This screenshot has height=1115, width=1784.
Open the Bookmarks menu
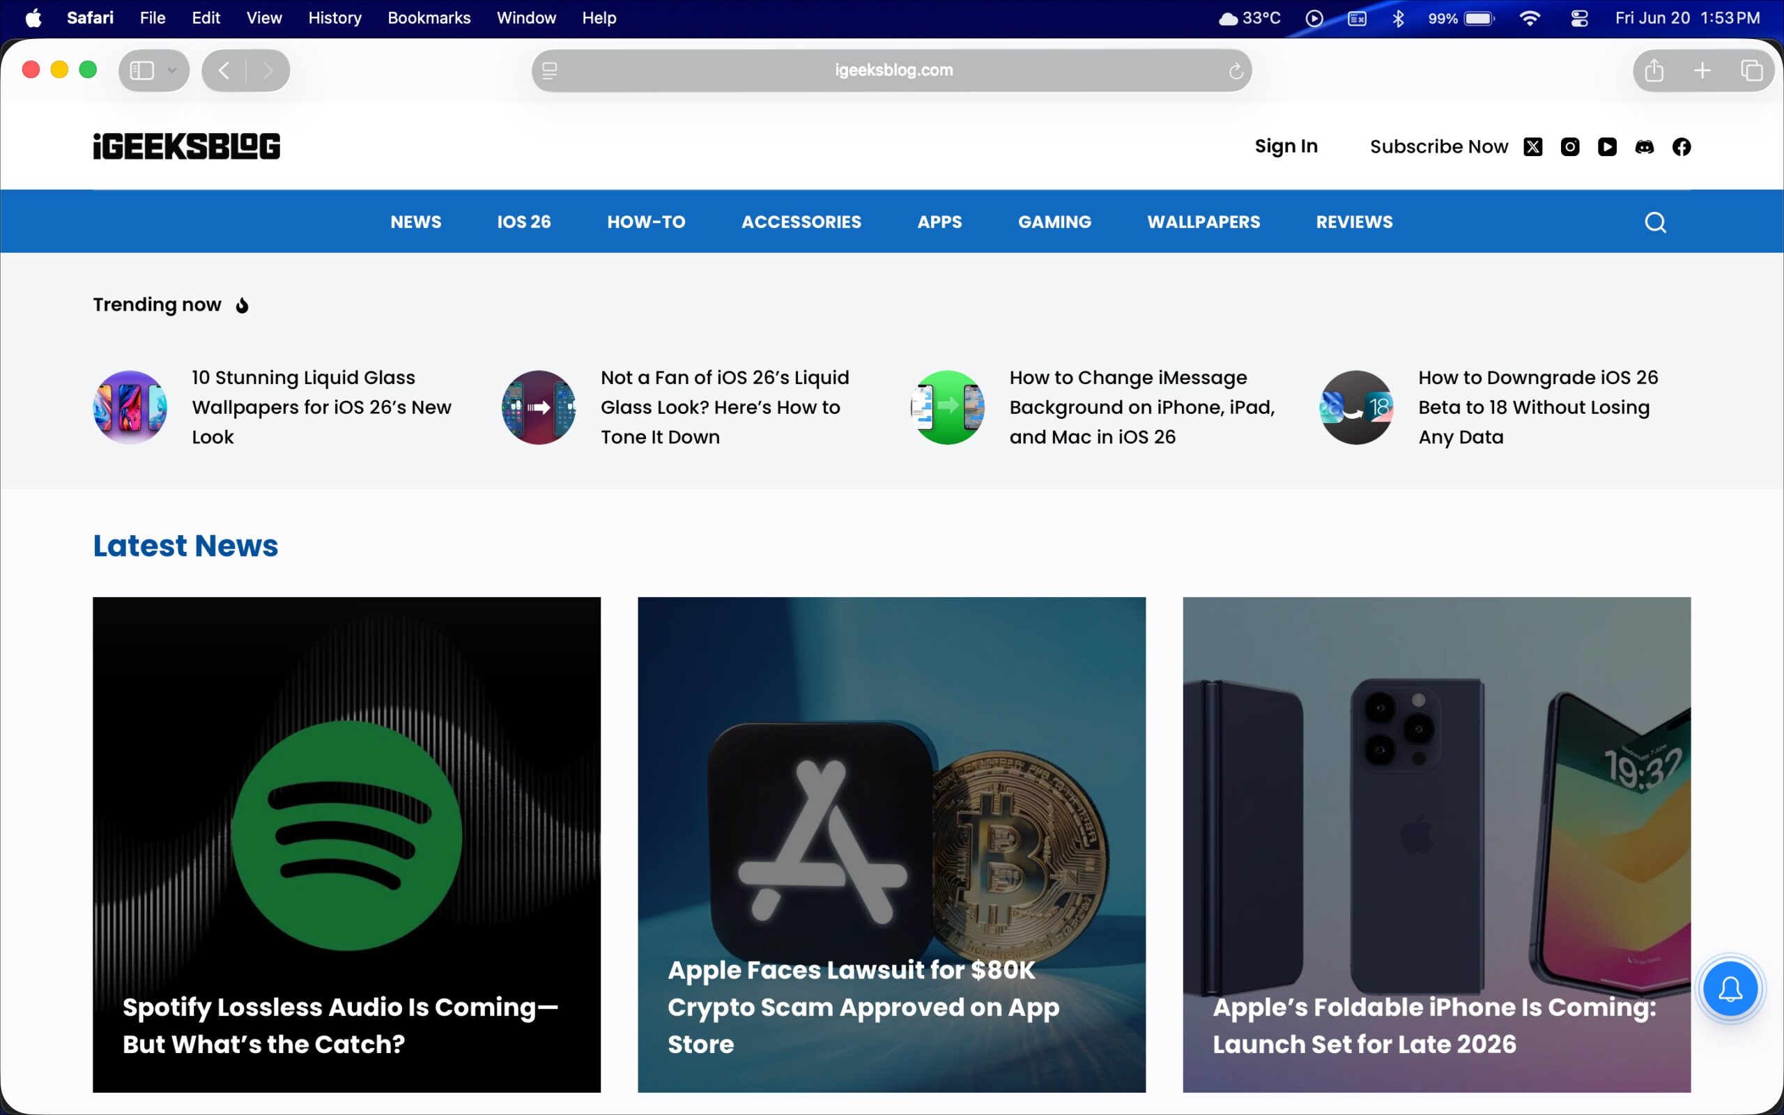coord(429,17)
